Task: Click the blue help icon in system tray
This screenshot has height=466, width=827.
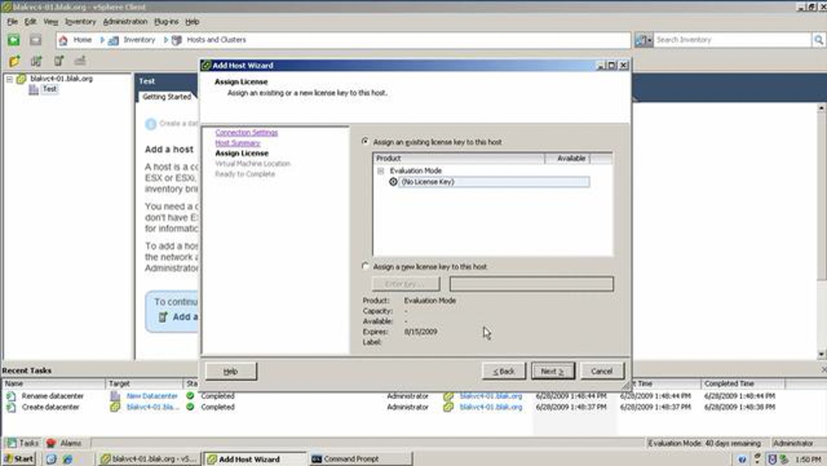Action: pyautogui.click(x=742, y=459)
